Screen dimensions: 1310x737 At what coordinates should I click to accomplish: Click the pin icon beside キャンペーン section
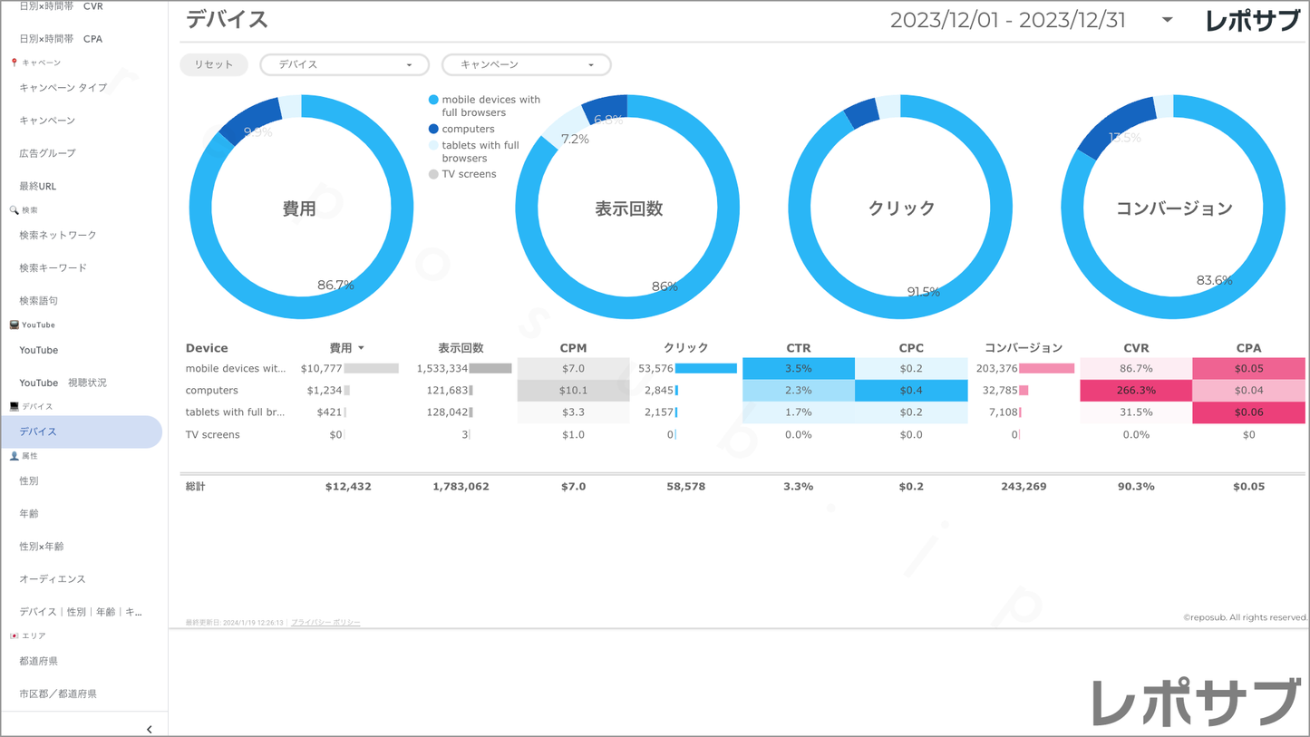coord(14,63)
